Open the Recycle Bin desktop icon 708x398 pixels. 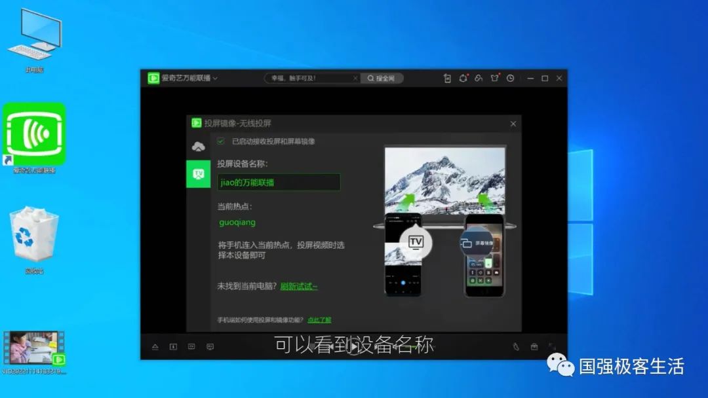34,240
